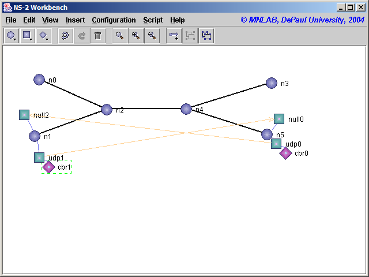Click the undo toolbar button

point(65,36)
